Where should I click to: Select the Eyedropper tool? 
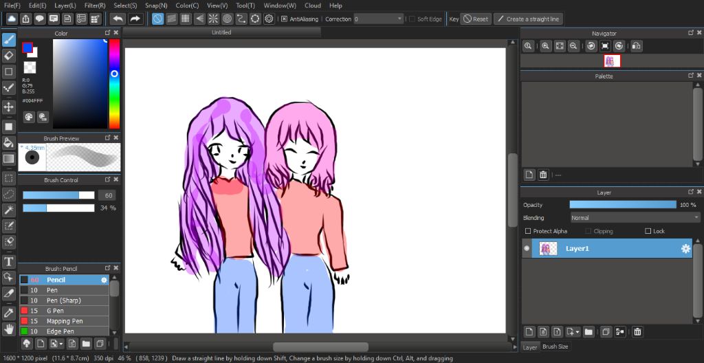8,313
